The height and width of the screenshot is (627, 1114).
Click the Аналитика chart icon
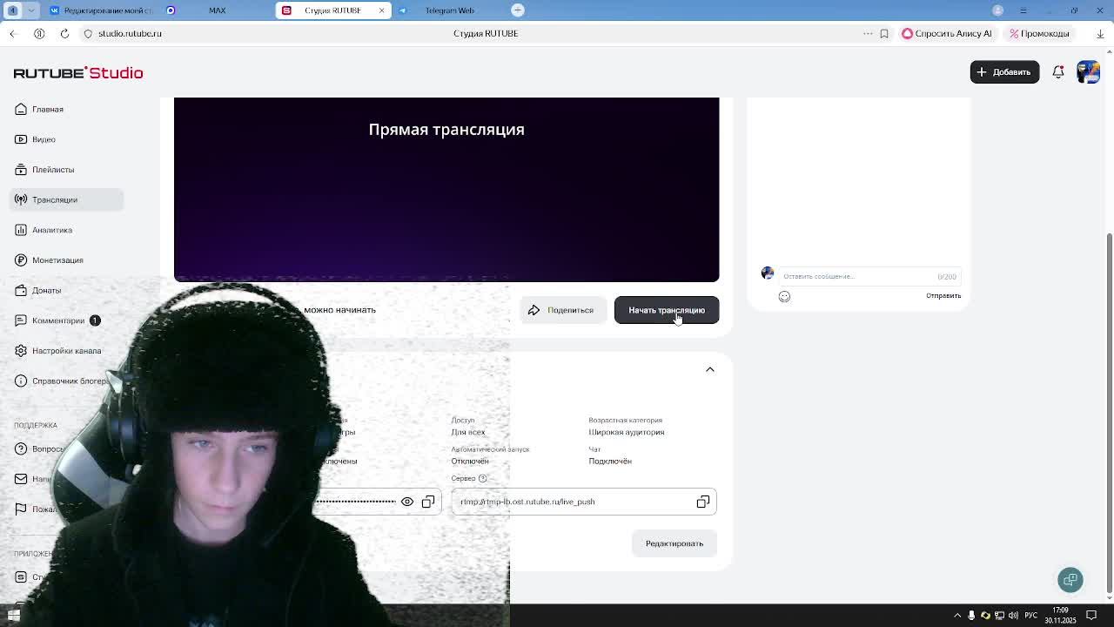pos(21,230)
